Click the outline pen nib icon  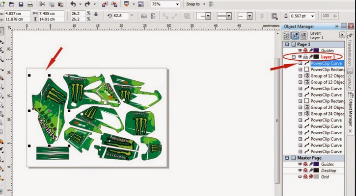pos(286,16)
